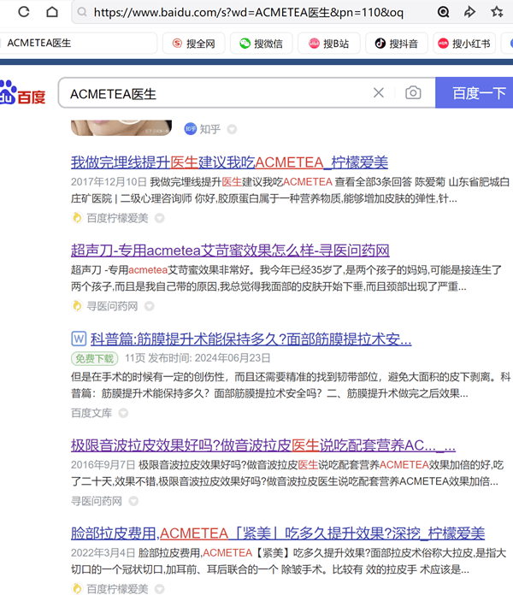Screen dimensions: 513x595
Task: Select 搜小红书 search option
Action: (464, 44)
